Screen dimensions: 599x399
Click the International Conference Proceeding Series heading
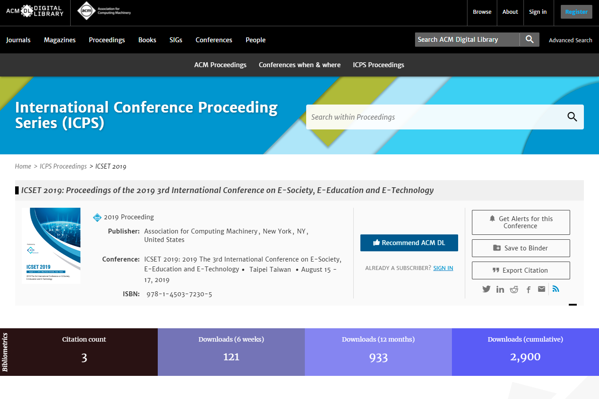click(146, 115)
